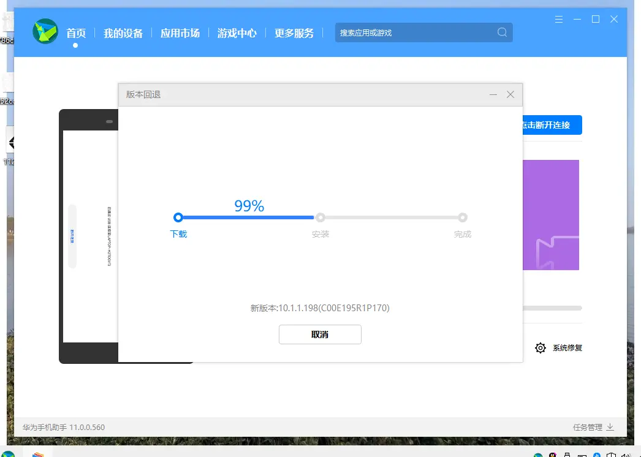Click the 取消 button in the dialog
Image resolution: width=641 pixels, height=457 pixels.
click(320, 334)
